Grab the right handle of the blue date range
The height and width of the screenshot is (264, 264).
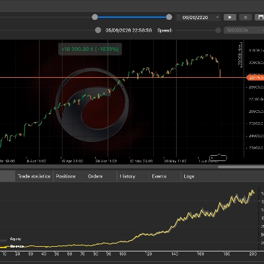coord(169,17)
